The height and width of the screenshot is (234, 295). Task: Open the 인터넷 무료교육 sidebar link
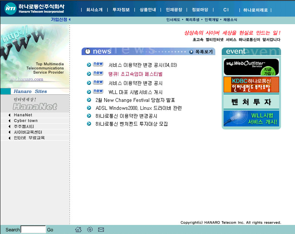click(29, 138)
